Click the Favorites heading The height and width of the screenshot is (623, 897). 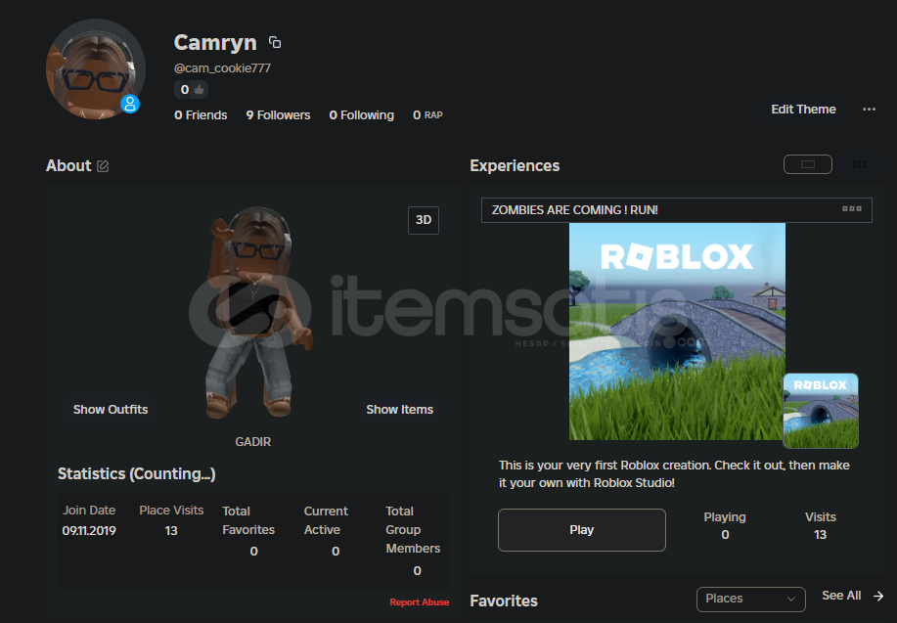click(x=504, y=601)
